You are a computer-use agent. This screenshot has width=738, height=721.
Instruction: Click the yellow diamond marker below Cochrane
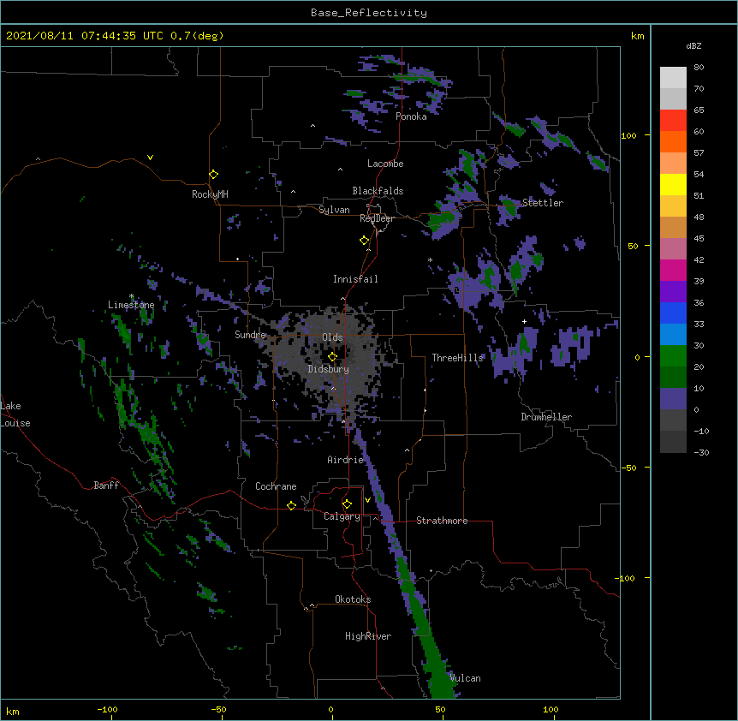[x=291, y=505]
